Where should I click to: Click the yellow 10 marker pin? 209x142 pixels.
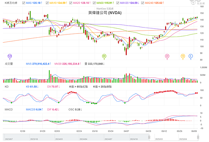tap(183, 56)
